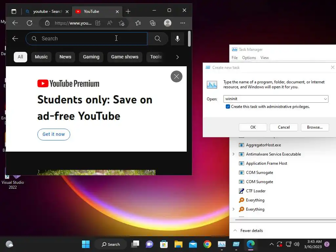Select the All category chip
Screen dimensions: 336x252
[20, 57]
